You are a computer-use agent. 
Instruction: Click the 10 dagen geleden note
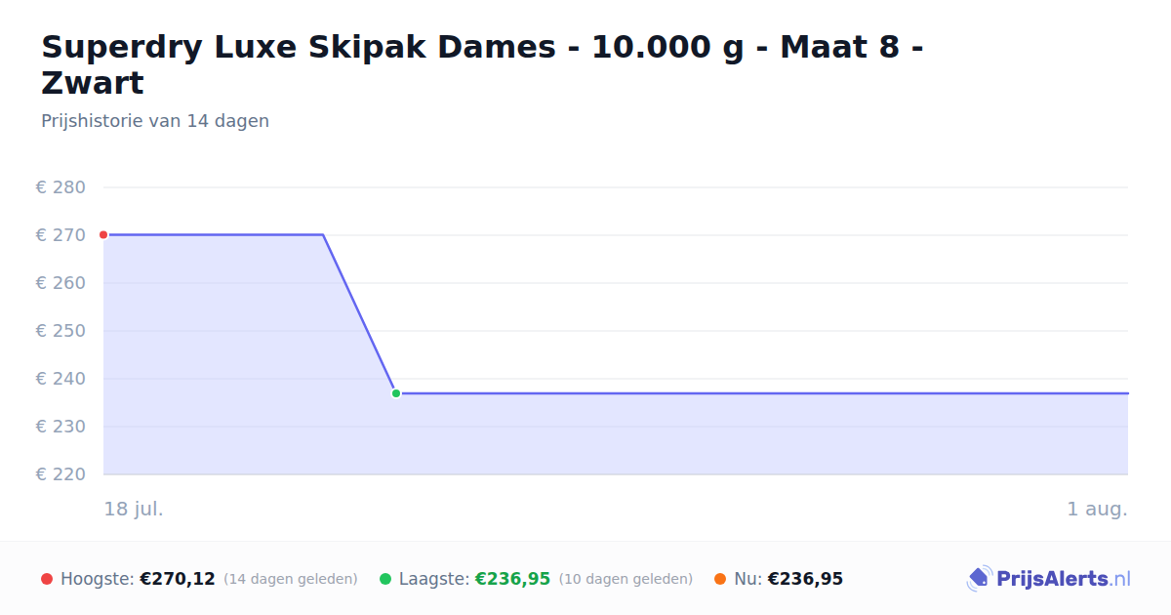626,579
